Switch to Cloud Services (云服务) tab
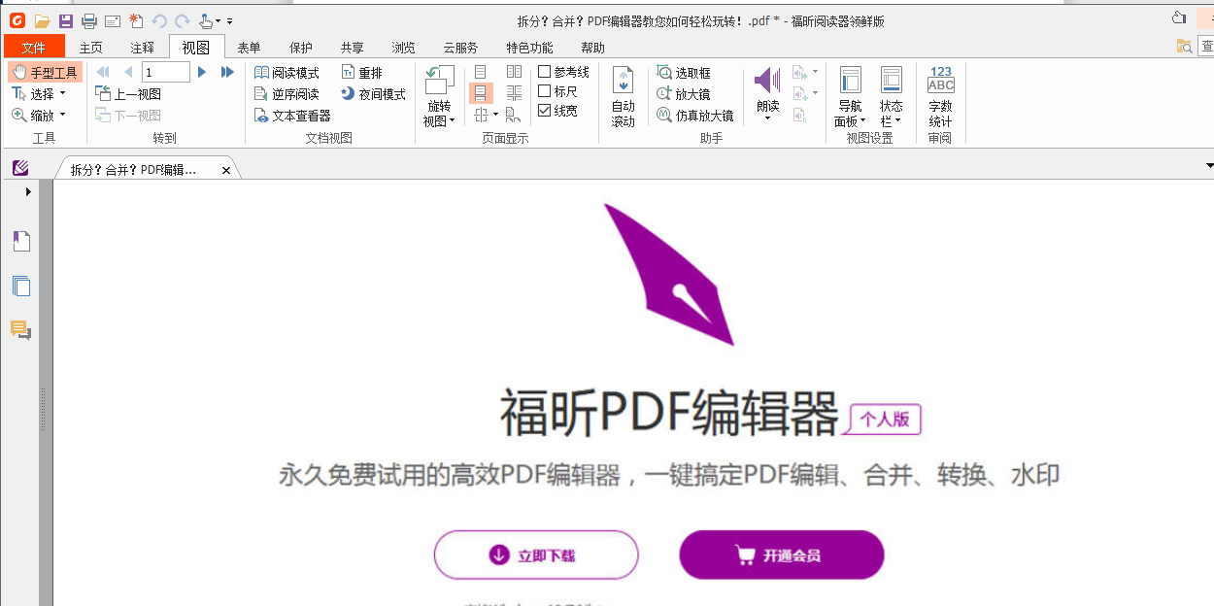 tap(460, 47)
